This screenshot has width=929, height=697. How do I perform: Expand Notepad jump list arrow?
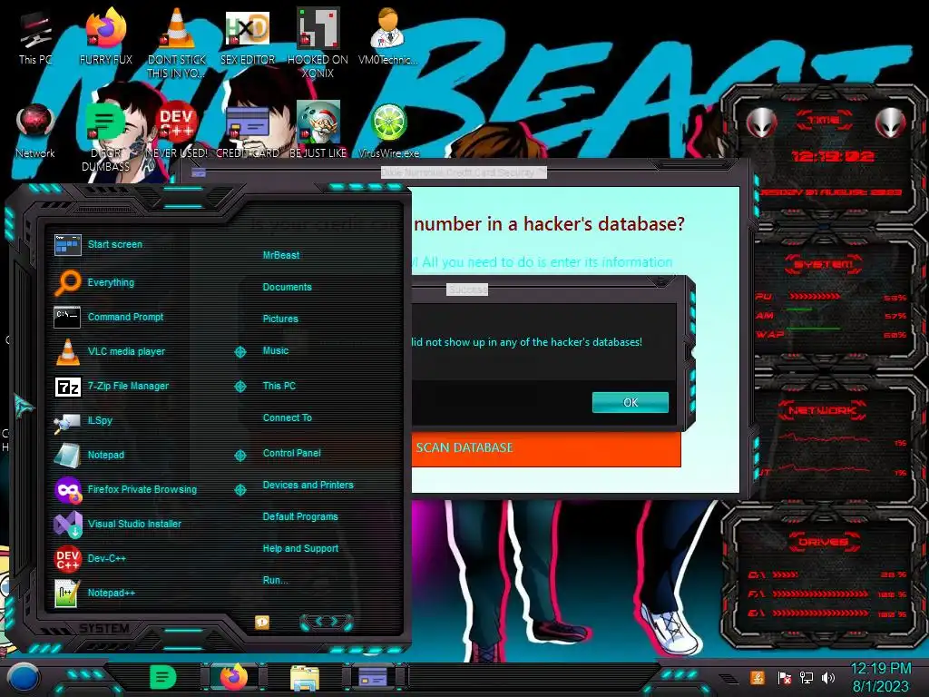240,456
